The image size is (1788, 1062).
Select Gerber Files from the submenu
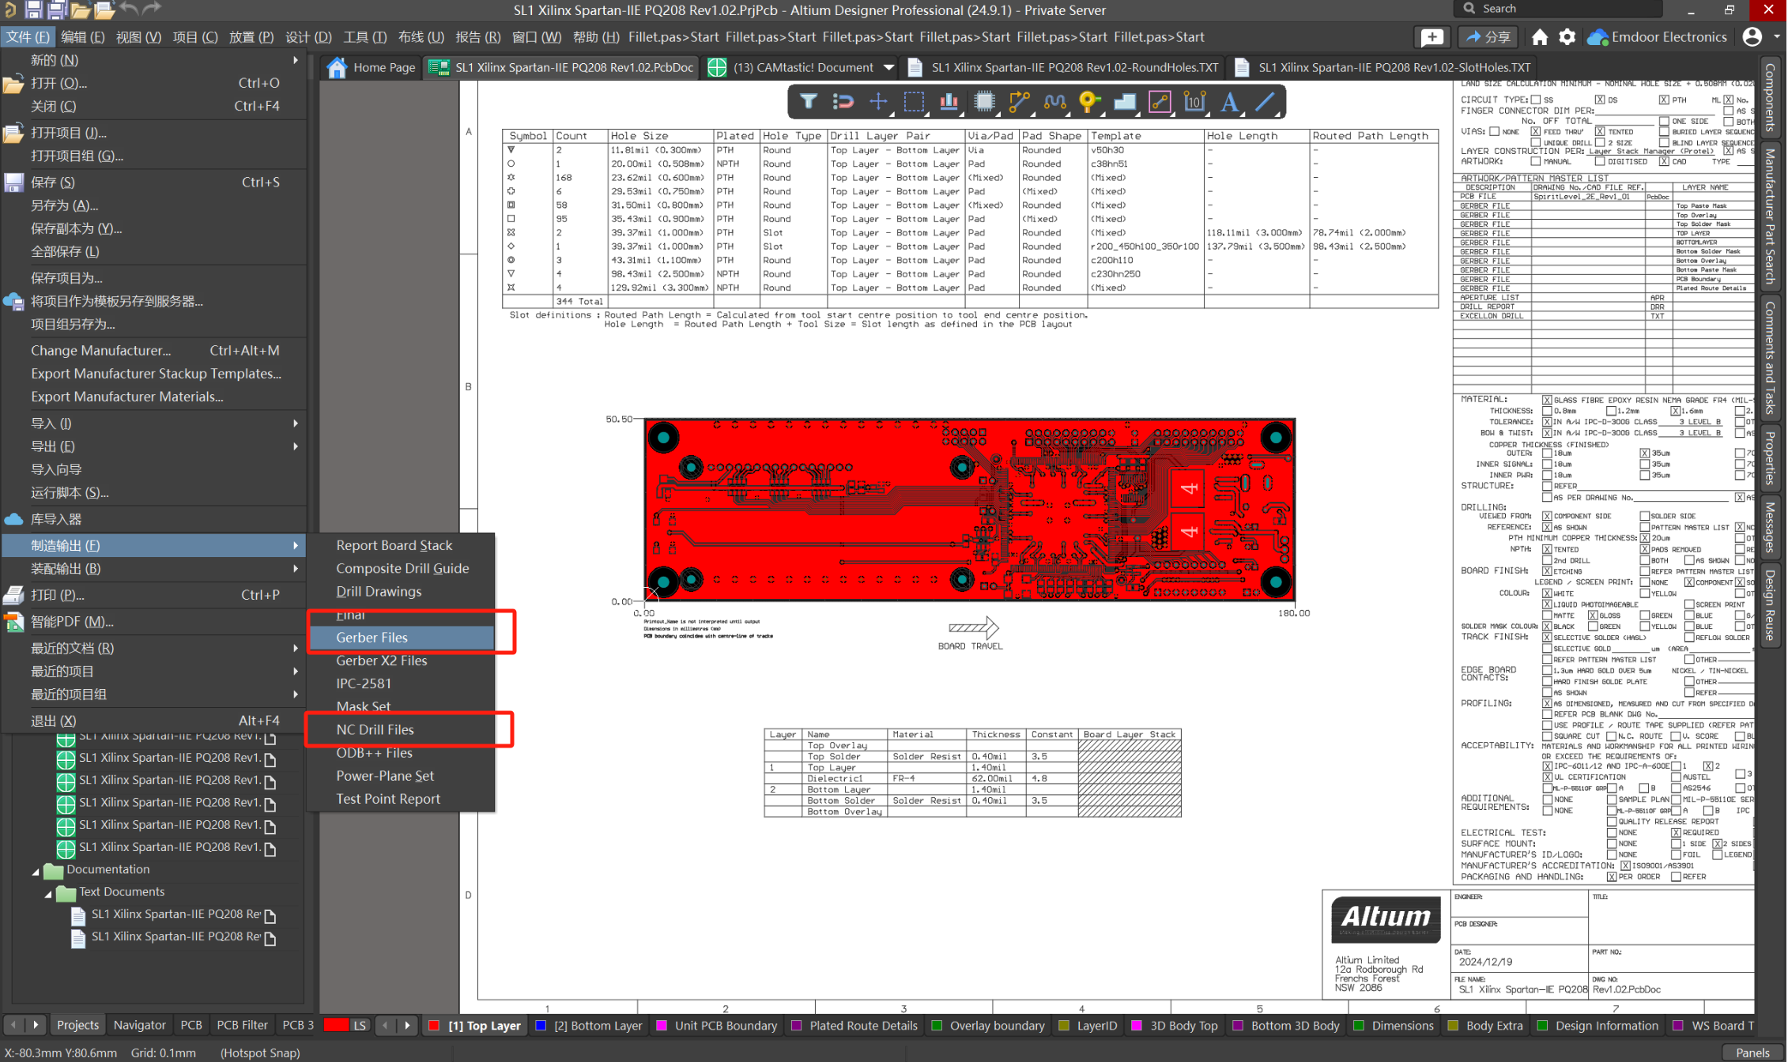(372, 637)
